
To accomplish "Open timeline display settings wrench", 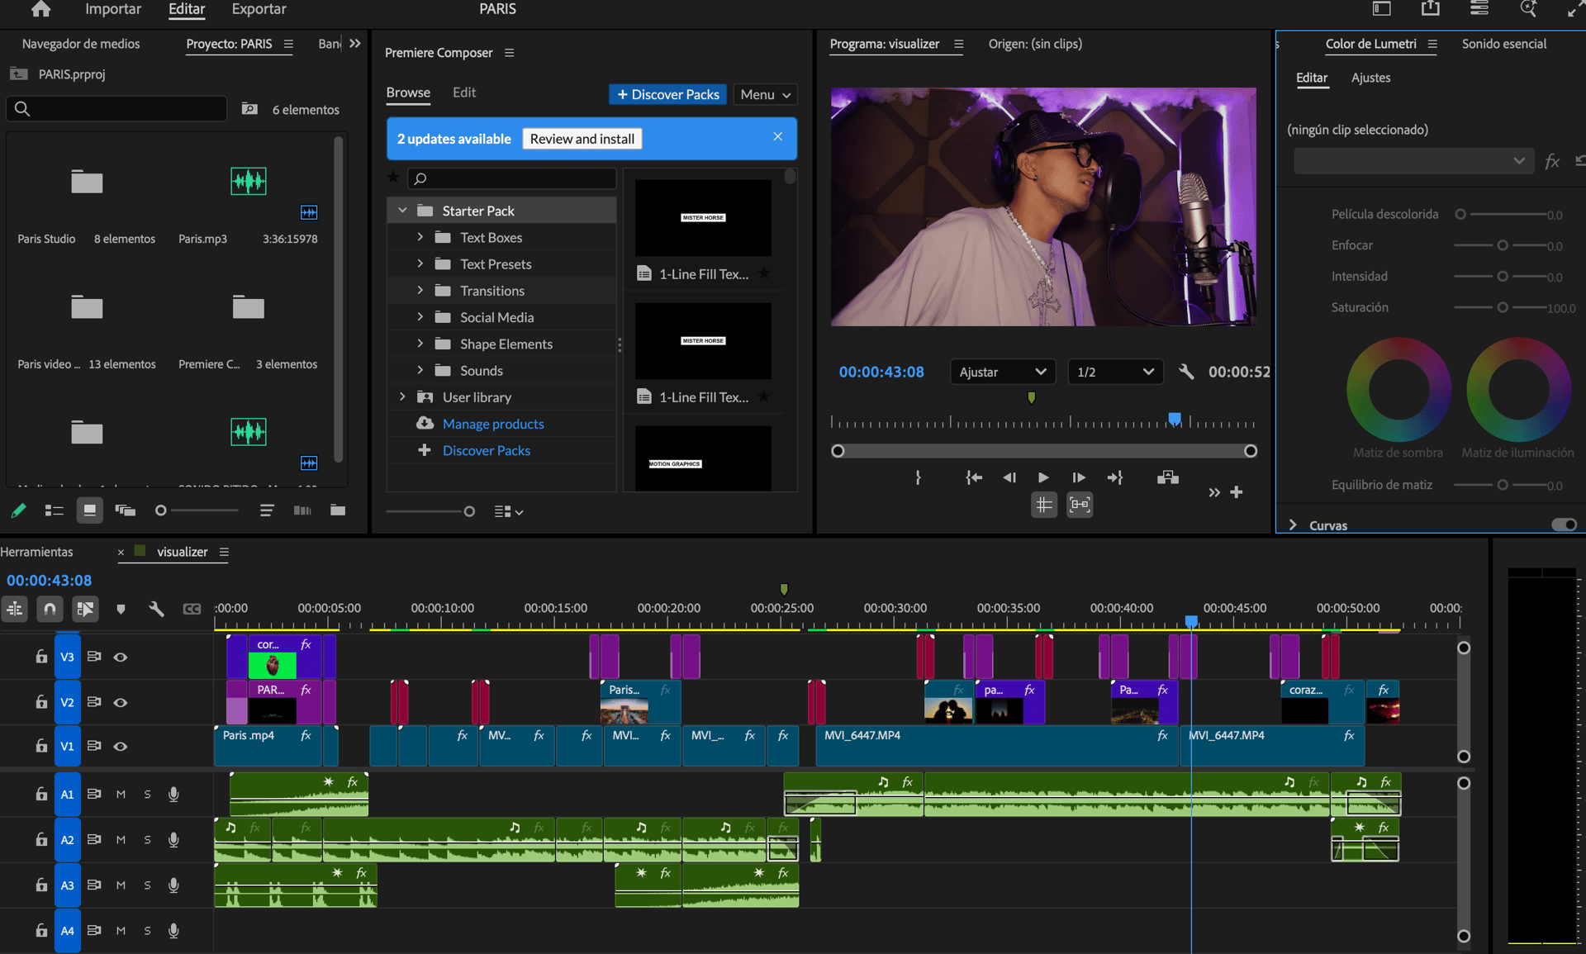I will tap(156, 609).
